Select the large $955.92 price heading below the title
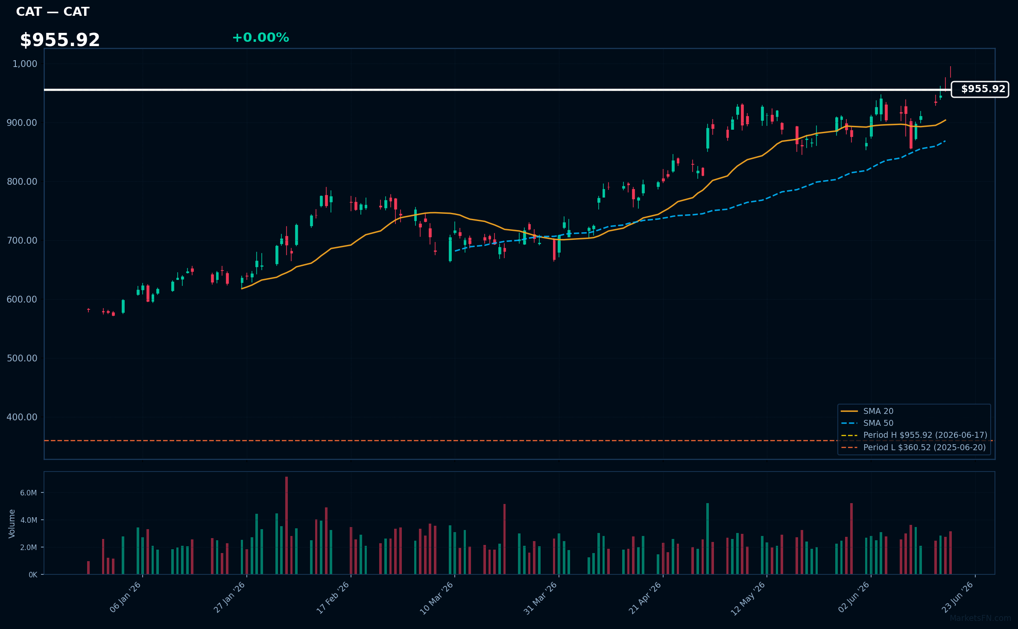Screen dimensions: 1018x629 tap(60, 40)
